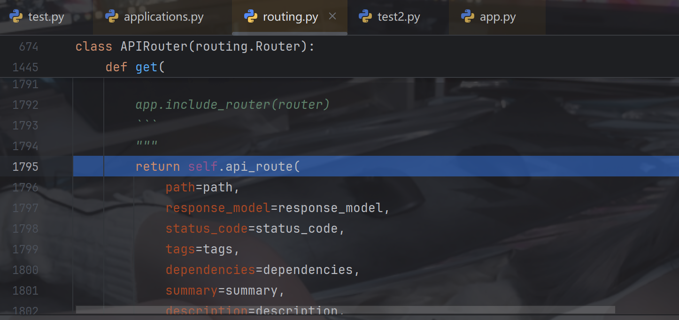The image size is (679, 320).
Task: Jump to sticky class APIRouter header line
Action: 194,46
